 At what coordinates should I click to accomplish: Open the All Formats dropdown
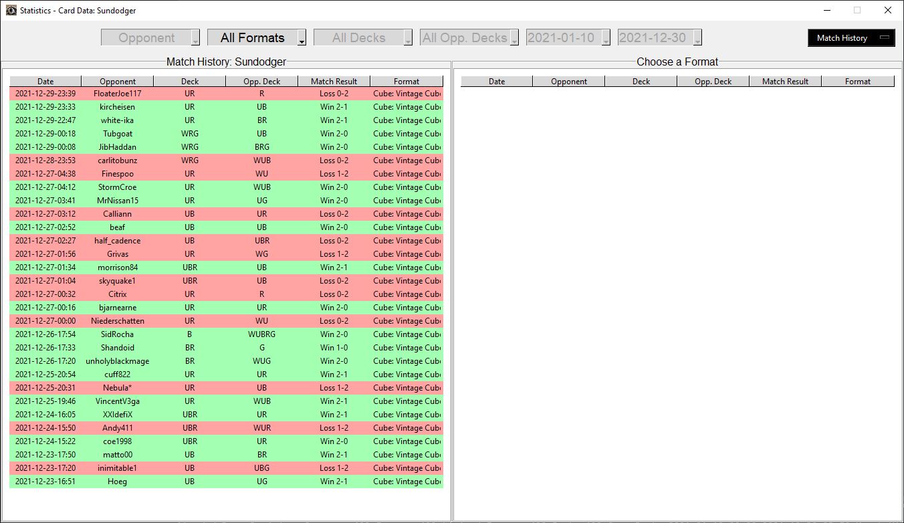pos(257,37)
